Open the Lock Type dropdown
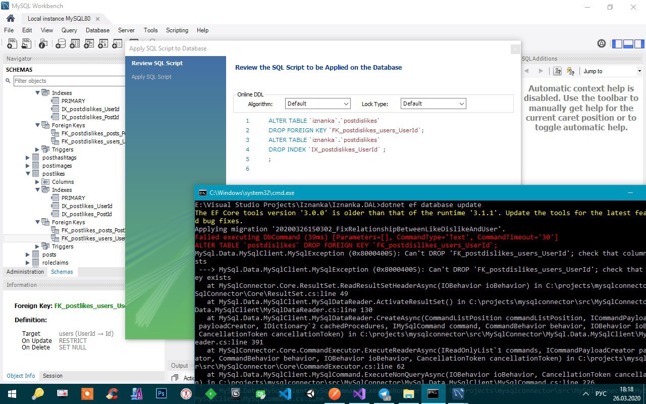Viewport: 646px width, 404px height. coord(434,104)
